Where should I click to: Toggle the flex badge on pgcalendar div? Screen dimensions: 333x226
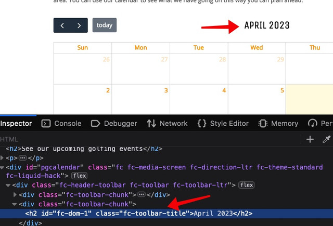(80, 176)
